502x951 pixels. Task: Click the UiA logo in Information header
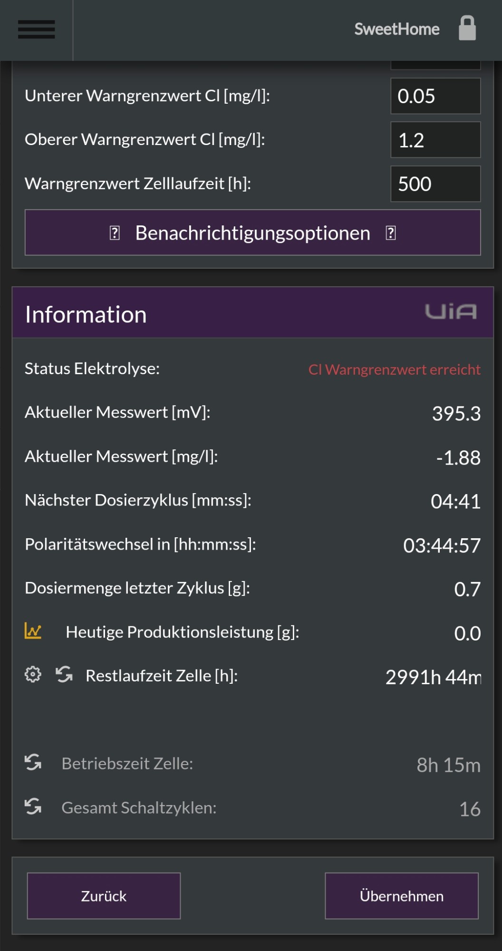[x=450, y=312]
